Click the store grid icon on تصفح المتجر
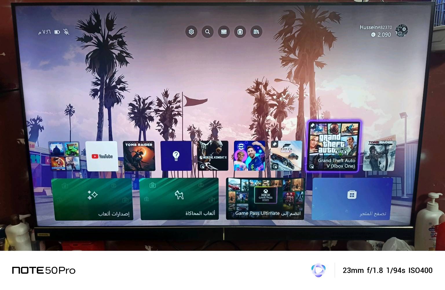The width and height of the screenshot is (445, 290). point(352,195)
